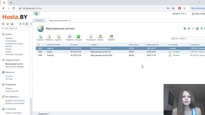Sort table by IP-адрес column

point(78,45)
